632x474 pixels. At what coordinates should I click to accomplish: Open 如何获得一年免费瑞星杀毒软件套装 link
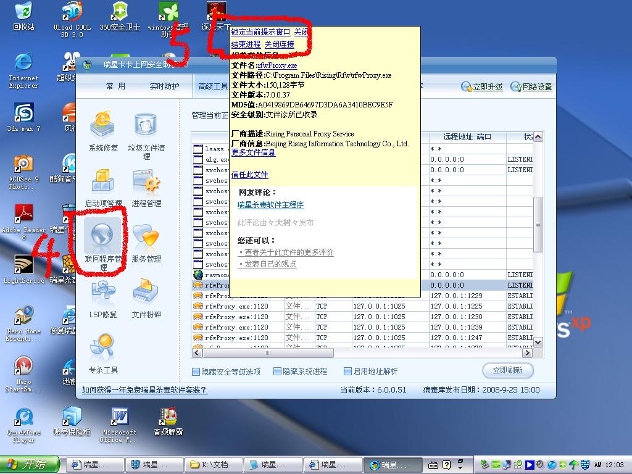tap(144, 390)
